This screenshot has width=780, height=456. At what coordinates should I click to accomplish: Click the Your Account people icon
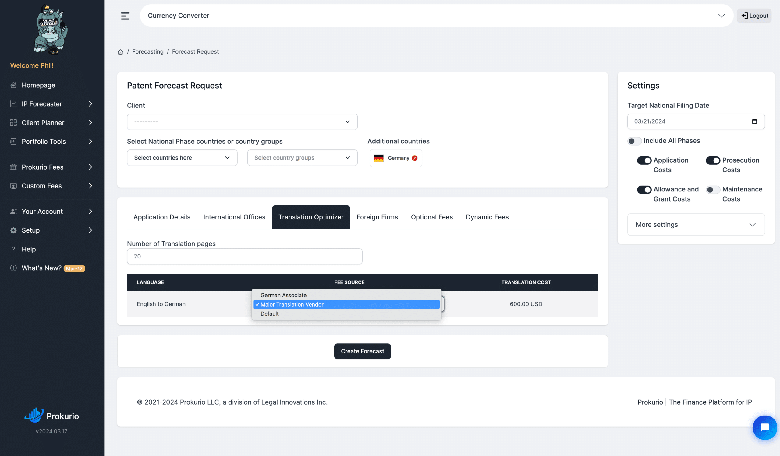pos(13,212)
